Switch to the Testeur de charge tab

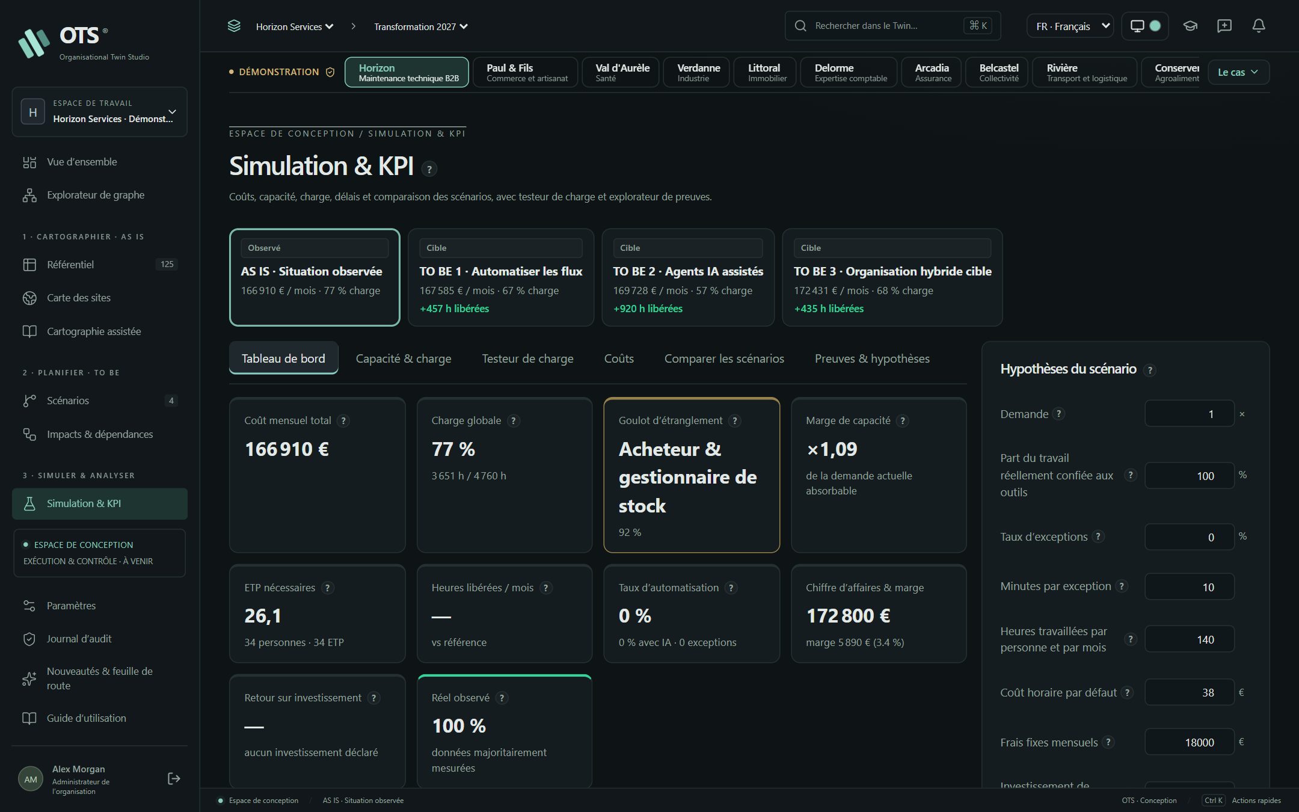(x=527, y=359)
